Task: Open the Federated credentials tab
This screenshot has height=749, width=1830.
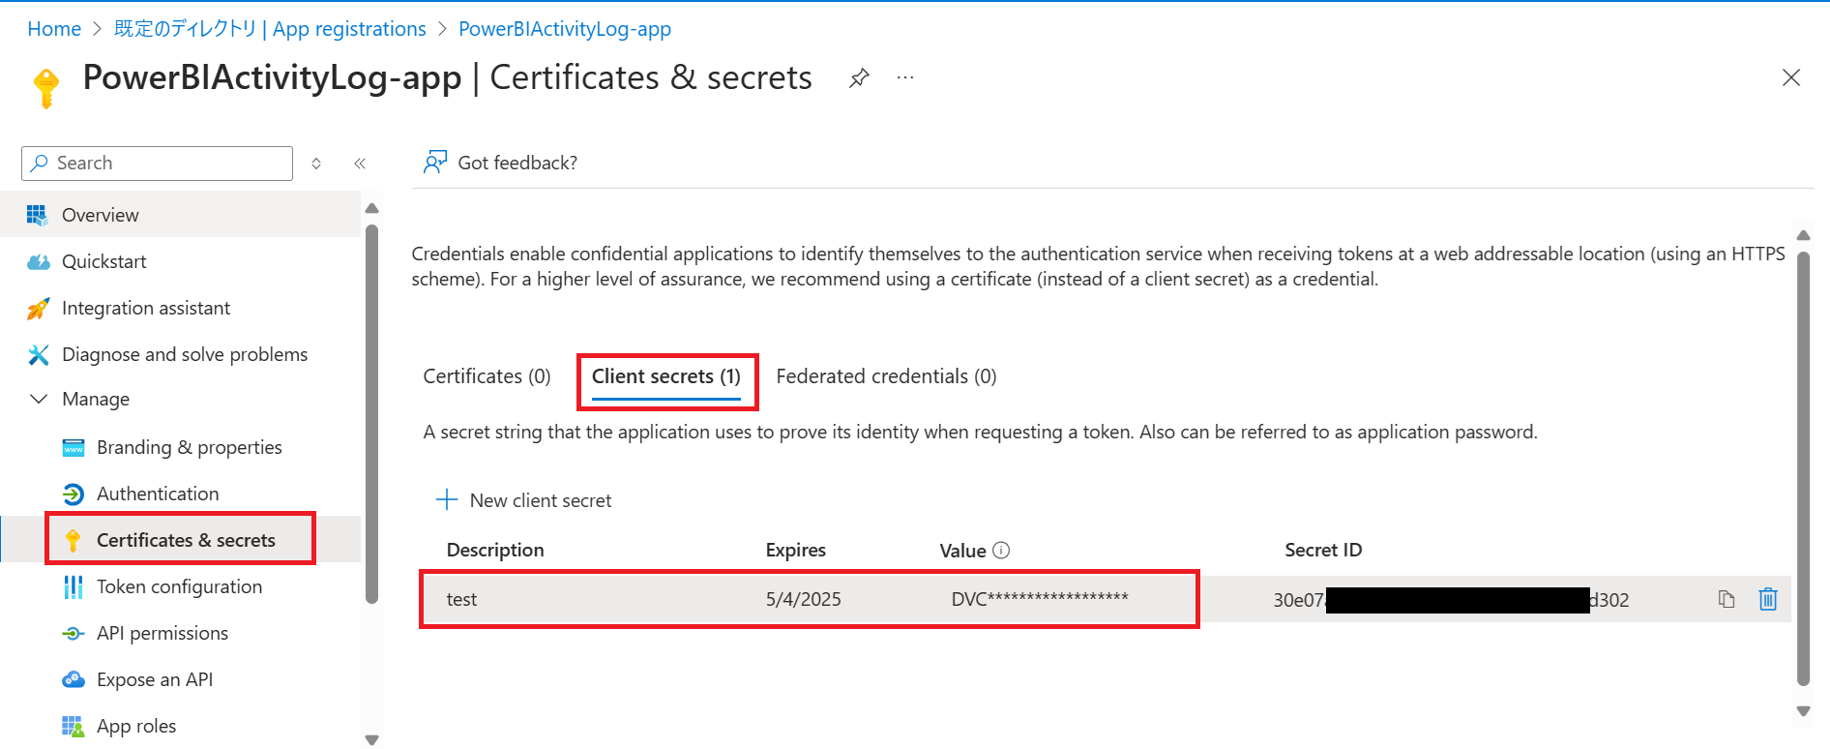Action: tap(885, 376)
